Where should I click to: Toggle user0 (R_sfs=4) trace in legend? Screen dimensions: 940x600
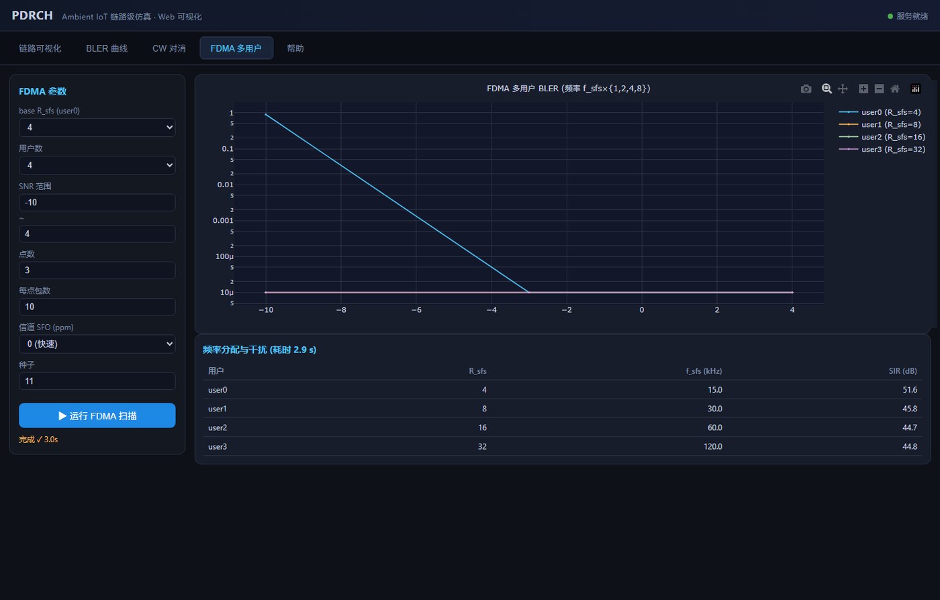882,112
